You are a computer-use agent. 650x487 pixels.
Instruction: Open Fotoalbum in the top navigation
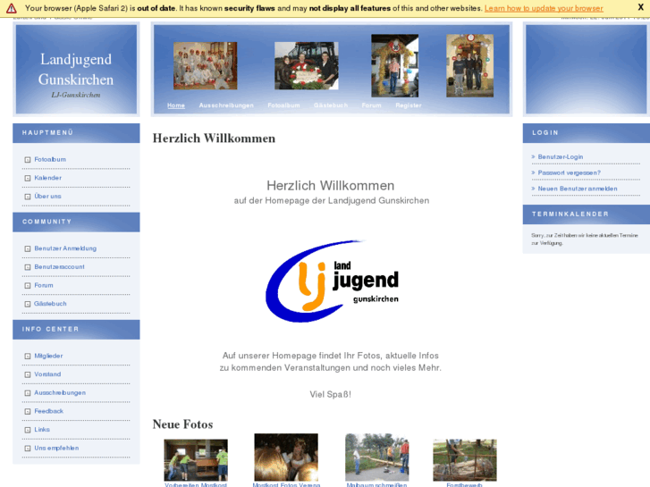[283, 105]
